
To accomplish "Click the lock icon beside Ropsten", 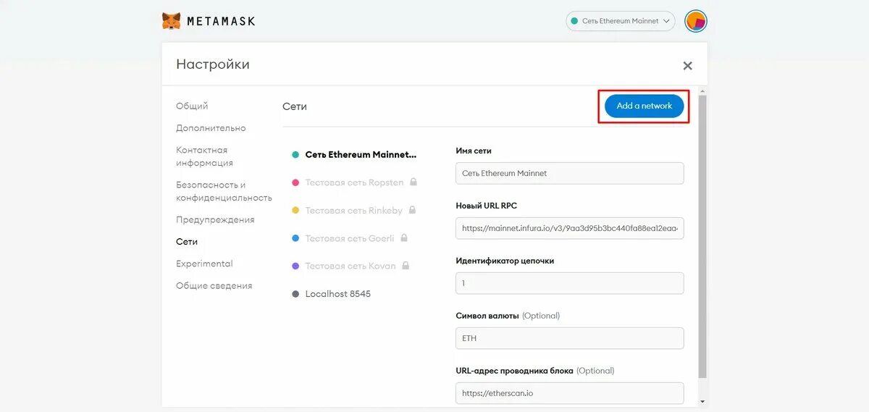I will click(x=413, y=182).
